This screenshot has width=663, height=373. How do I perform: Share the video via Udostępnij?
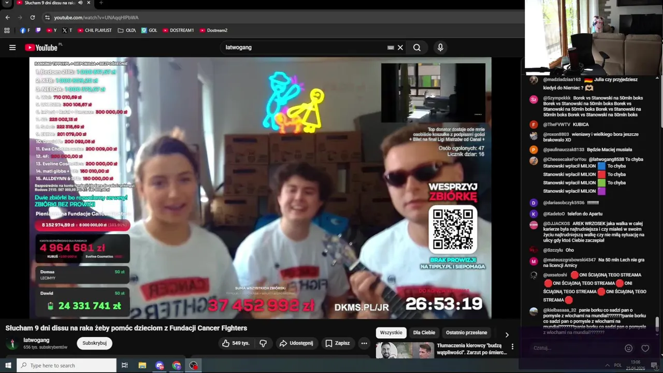296,343
